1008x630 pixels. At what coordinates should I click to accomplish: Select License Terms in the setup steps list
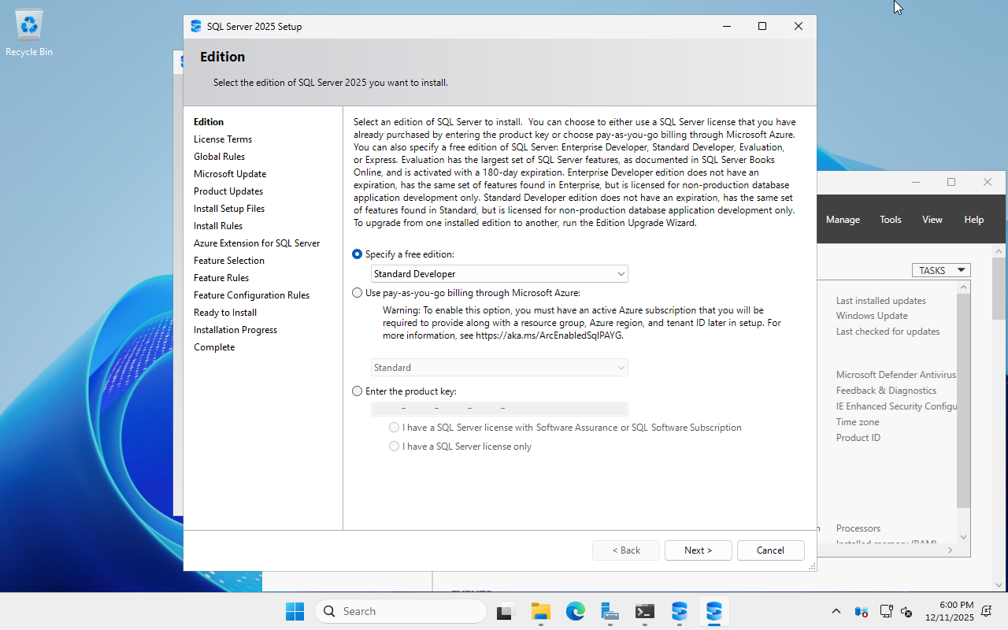pyautogui.click(x=223, y=139)
